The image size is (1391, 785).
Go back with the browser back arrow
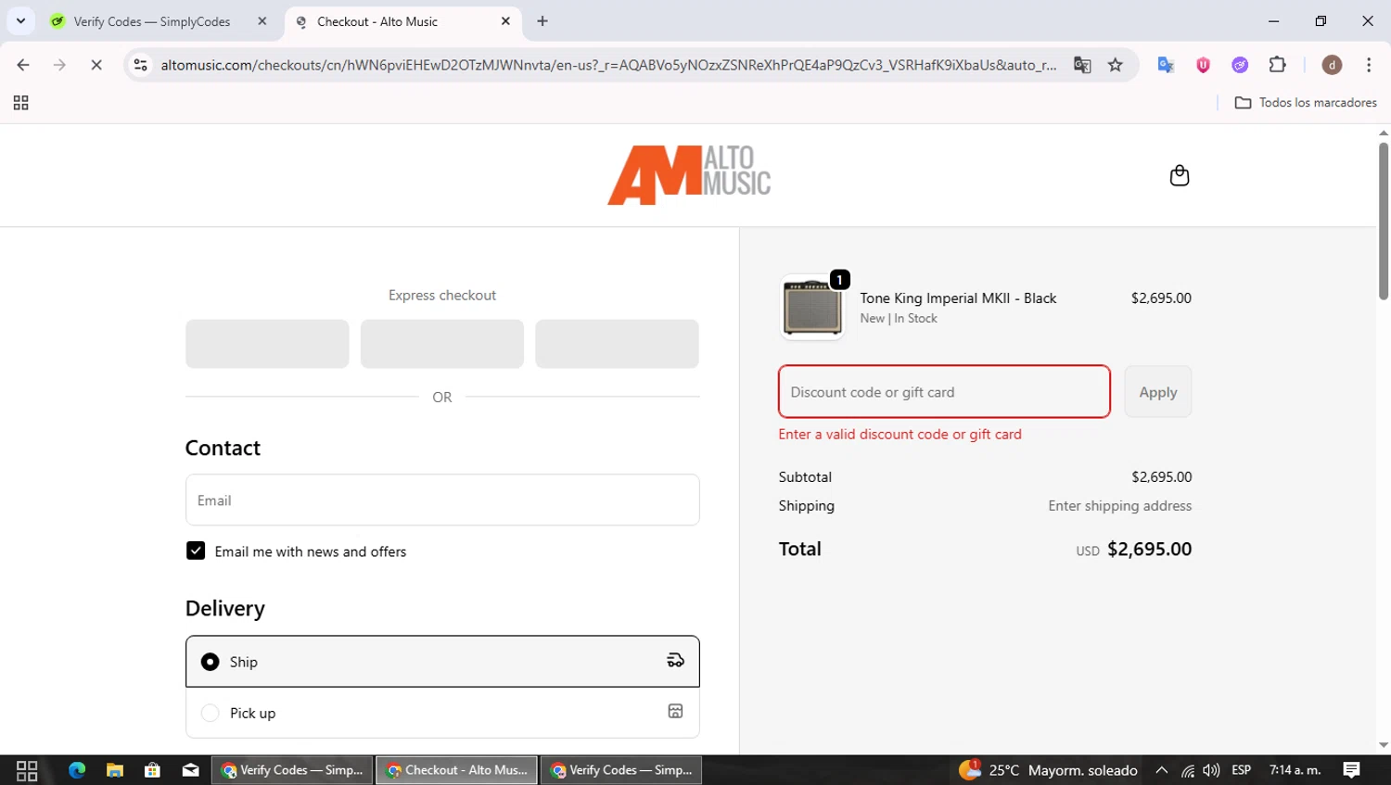[x=23, y=65]
